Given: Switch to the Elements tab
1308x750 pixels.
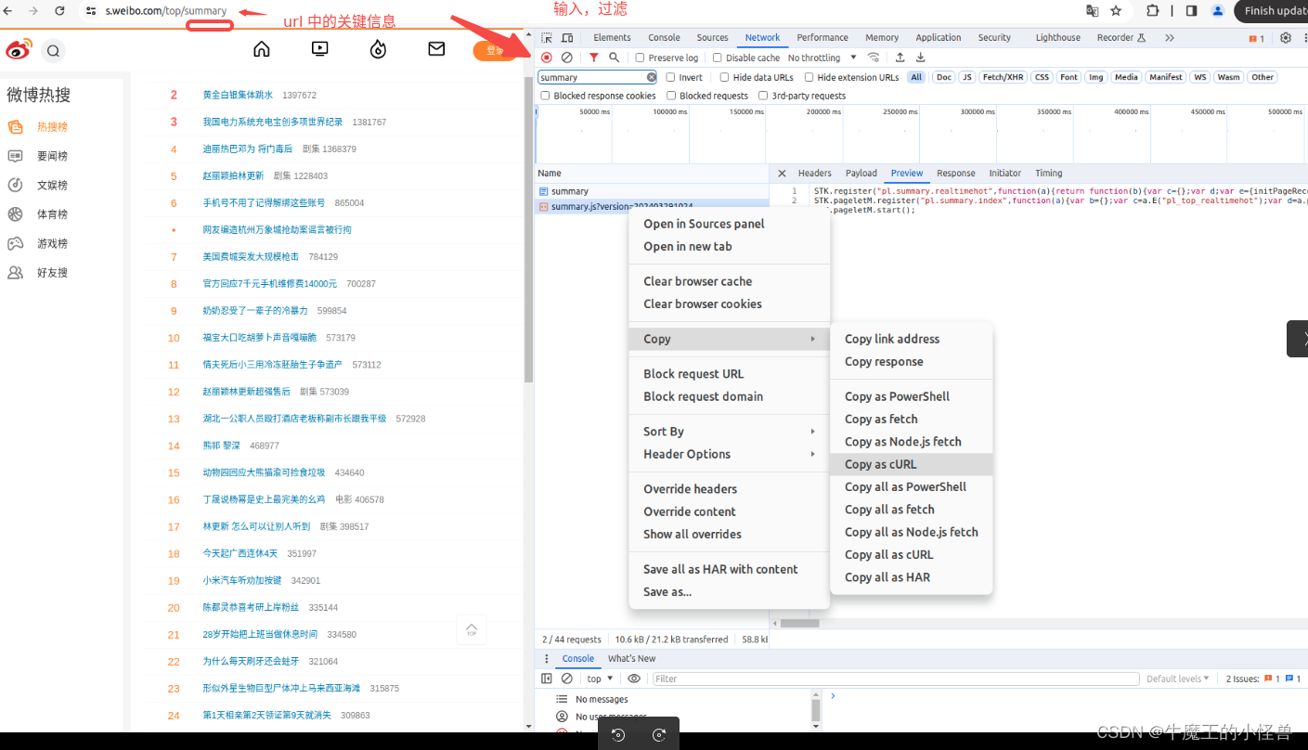Looking at the screenshot, I should (612, 38).
